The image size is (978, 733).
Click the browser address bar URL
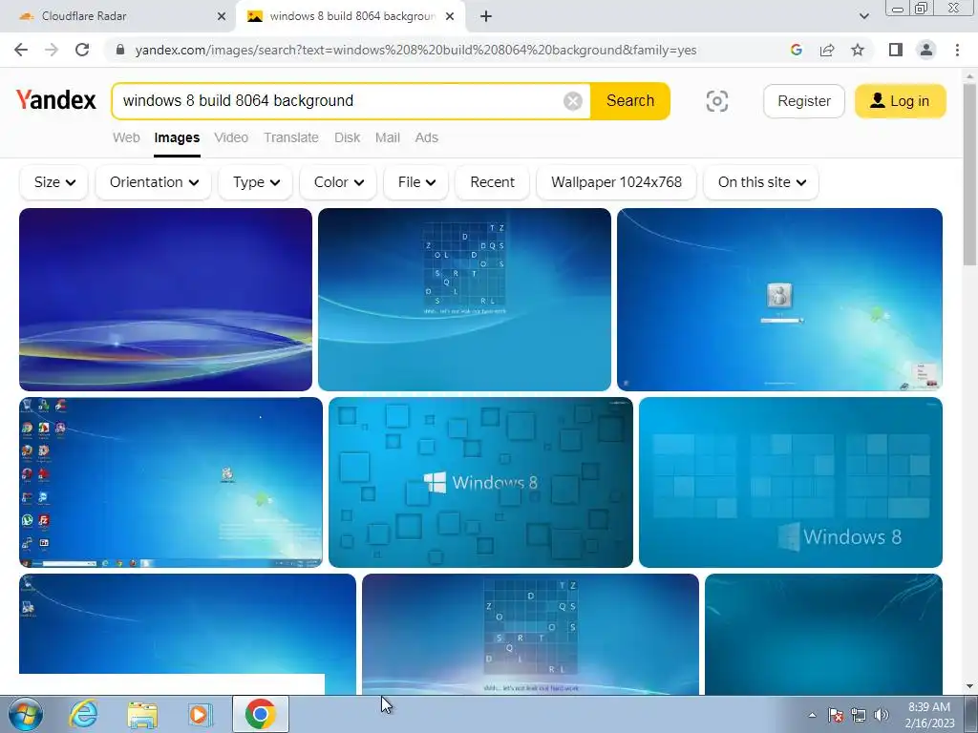pyautogui.click(x=415, y=50)
